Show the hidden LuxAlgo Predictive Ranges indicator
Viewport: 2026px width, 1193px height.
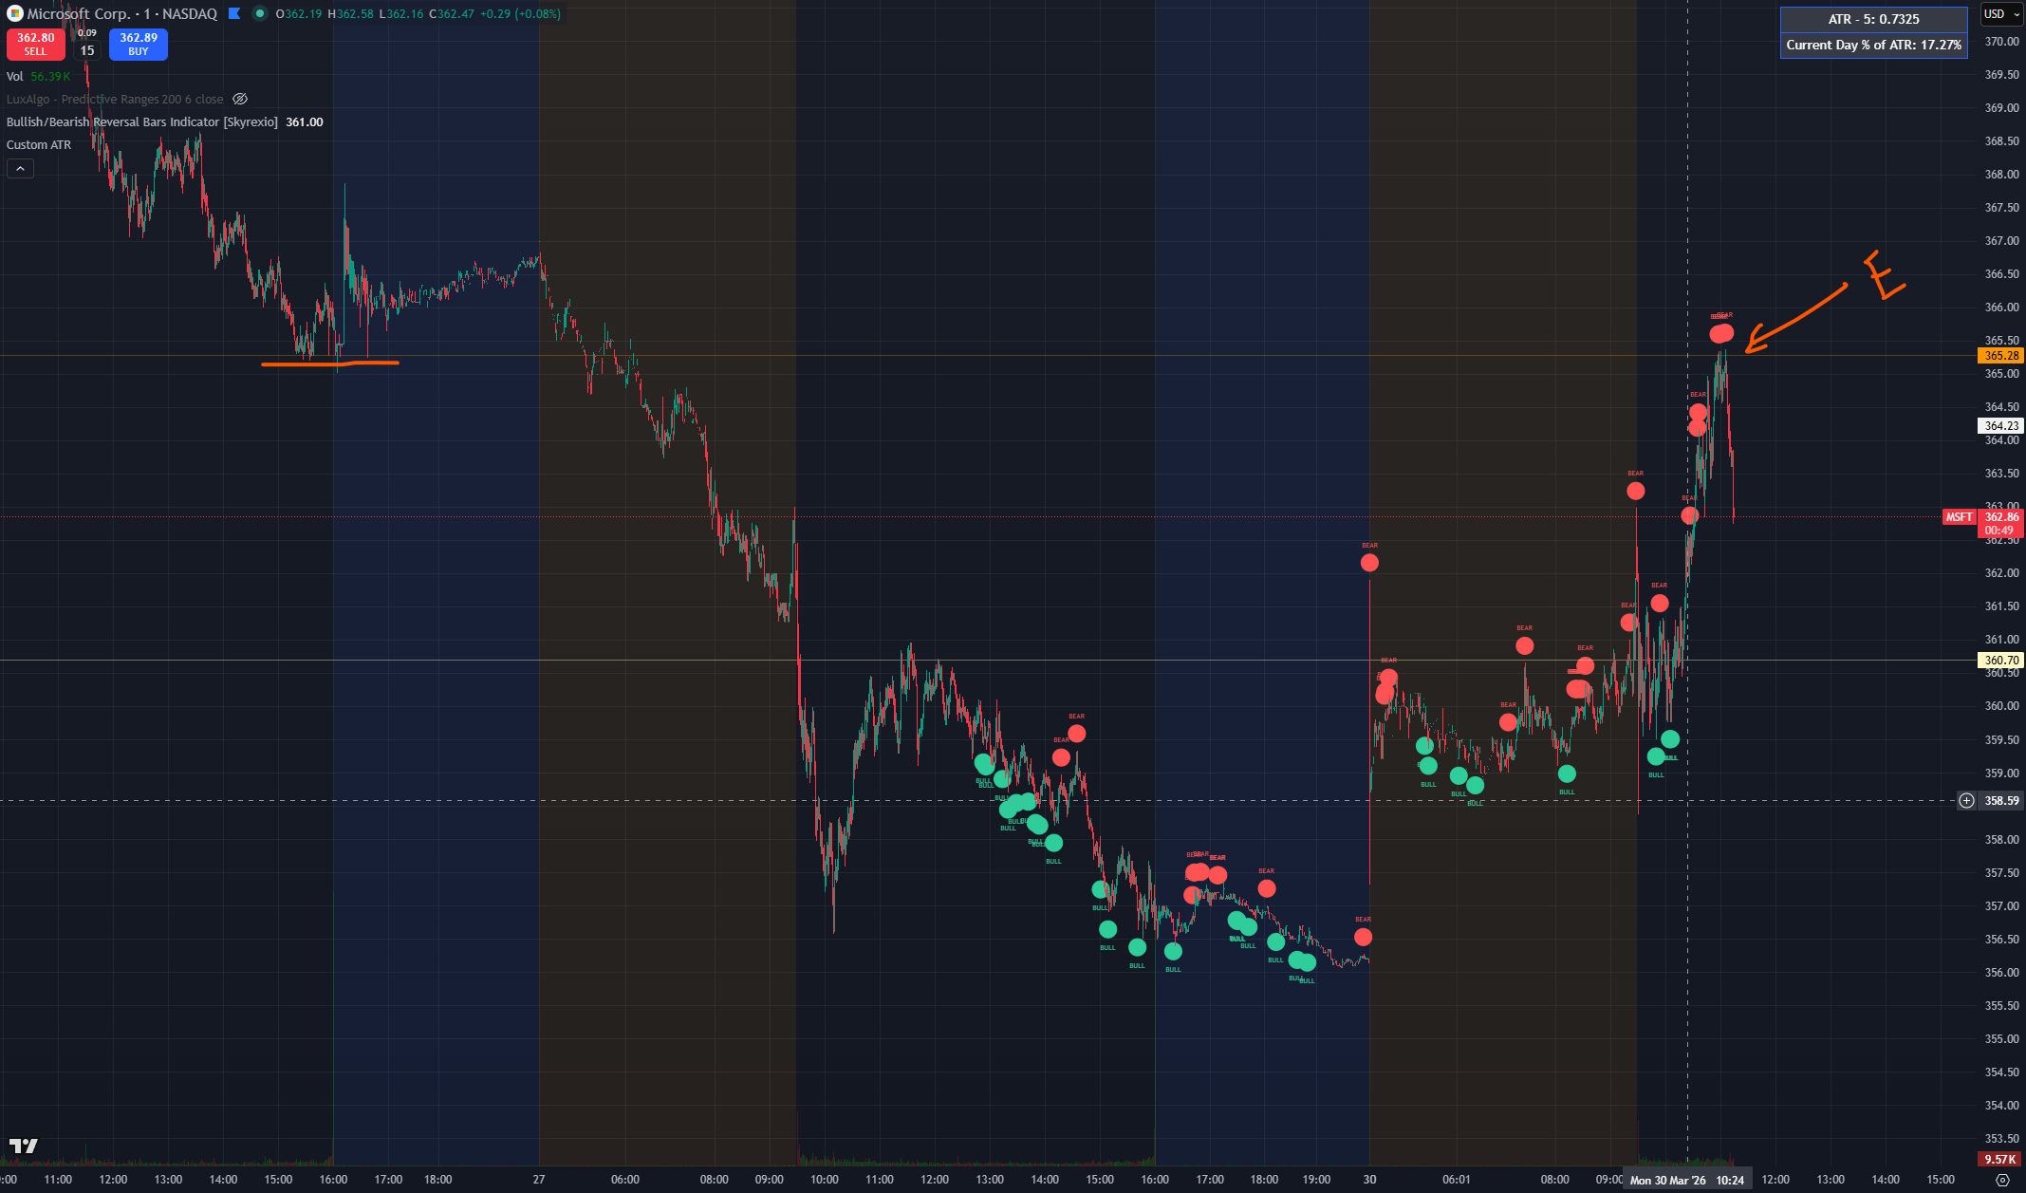[240, 99]
